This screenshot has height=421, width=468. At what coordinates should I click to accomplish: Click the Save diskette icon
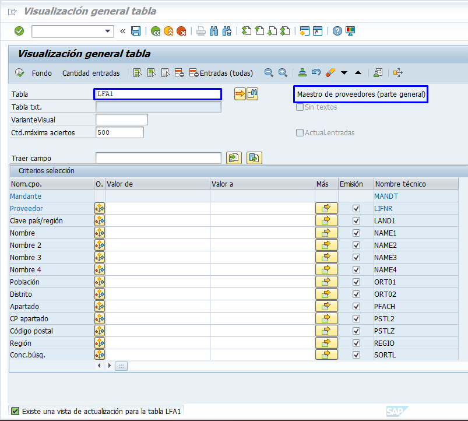[136, 31]
